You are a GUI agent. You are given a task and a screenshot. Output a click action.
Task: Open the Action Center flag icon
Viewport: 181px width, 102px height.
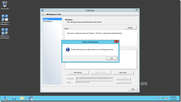(x=160, y=98)
